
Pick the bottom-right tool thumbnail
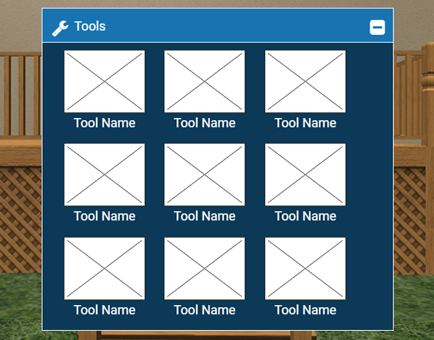click(305, 268)
